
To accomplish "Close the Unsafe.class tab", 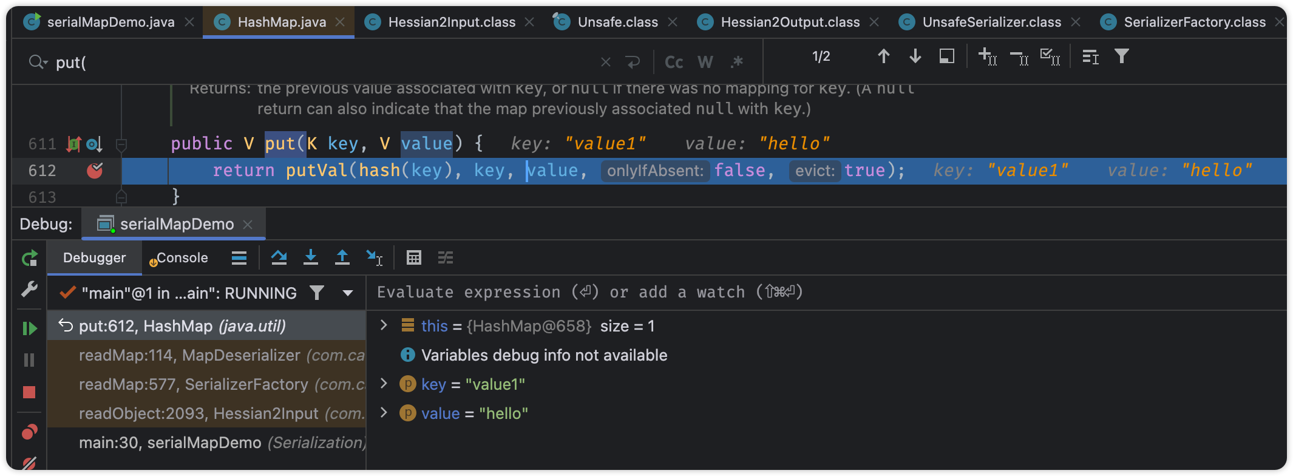I will pos(673,22).
